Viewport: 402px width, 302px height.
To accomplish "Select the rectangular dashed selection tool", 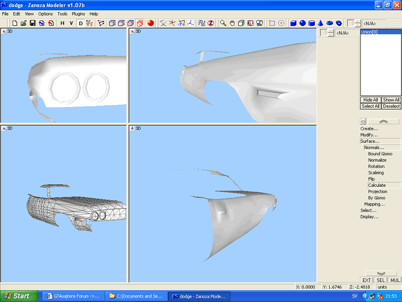I will tap(272, 23).
